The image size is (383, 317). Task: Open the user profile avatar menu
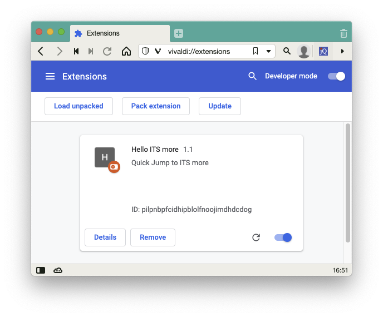pos(304,51)
